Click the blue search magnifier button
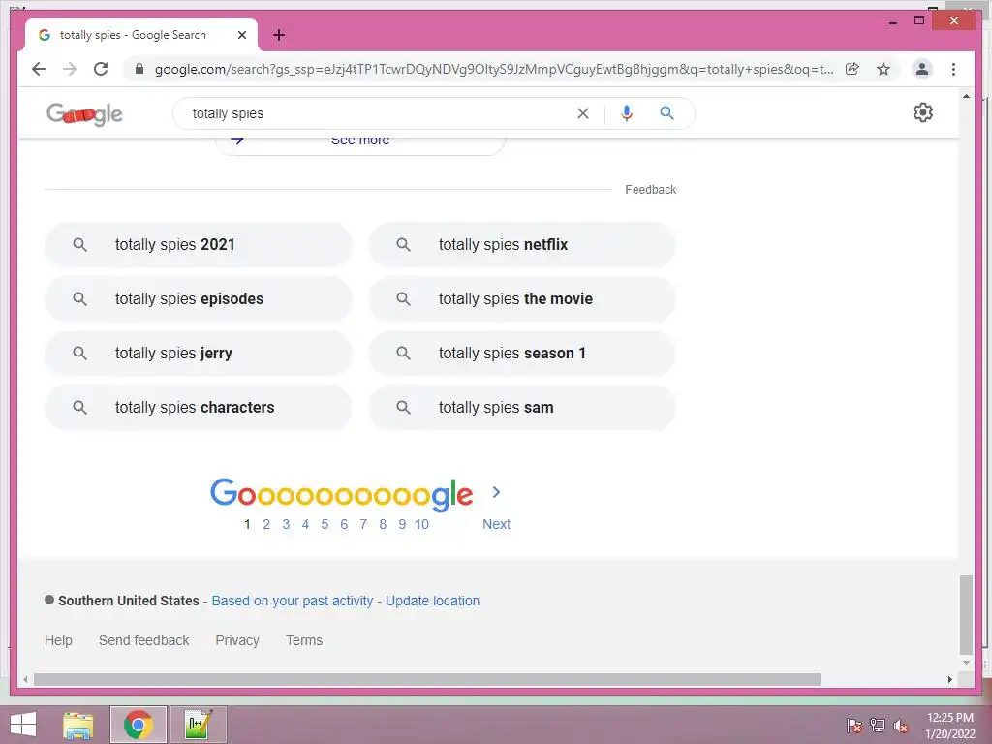 [x=666, y=113]
